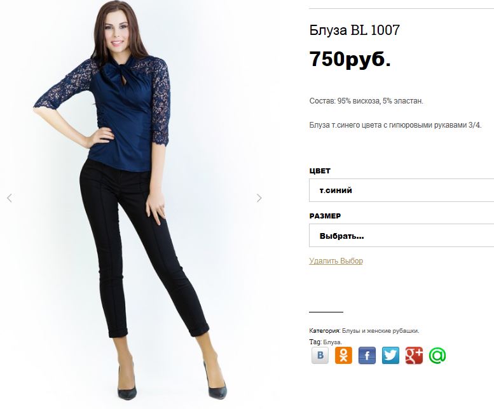Viewport: 494px width, 409px height.
Task: Click the blouse description about гипюровыми рукавами
Action: coord(395,125)
